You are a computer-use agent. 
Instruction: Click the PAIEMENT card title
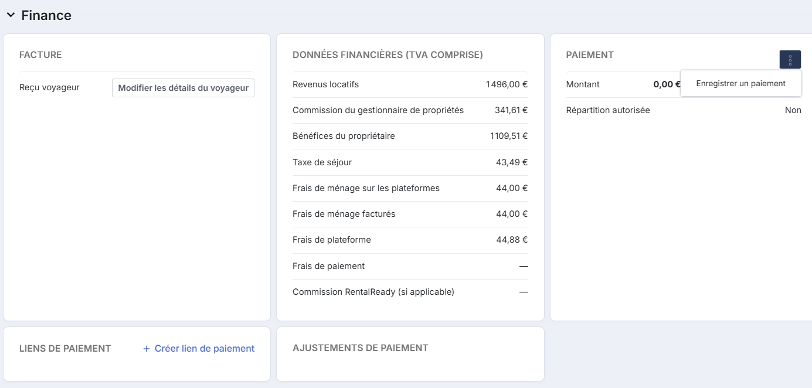click(590, 55)
